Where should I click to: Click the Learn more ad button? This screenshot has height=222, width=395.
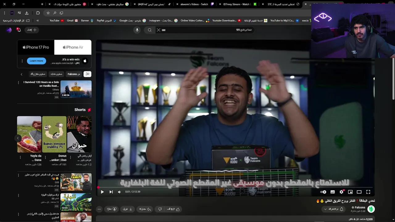click(x=36, y=61)
